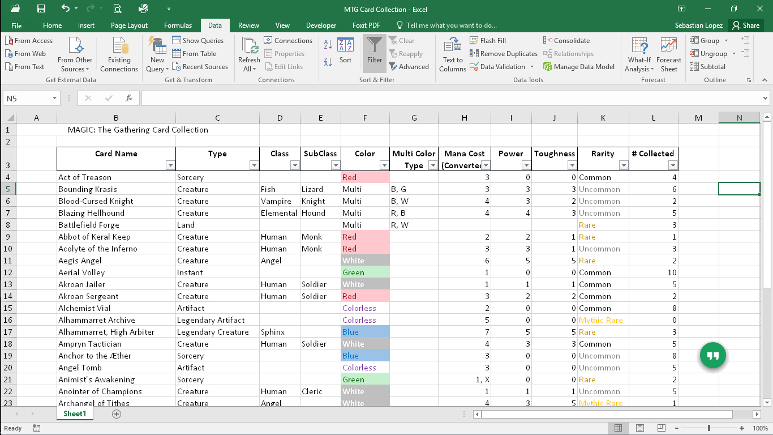The width and height of the screenshot is (773, 435).
Task: Switch to Normal view in the status bar
Action: (619, 428)
